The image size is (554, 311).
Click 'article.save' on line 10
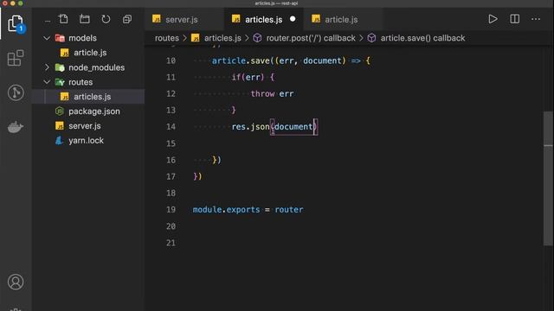(x=241, y=60)
